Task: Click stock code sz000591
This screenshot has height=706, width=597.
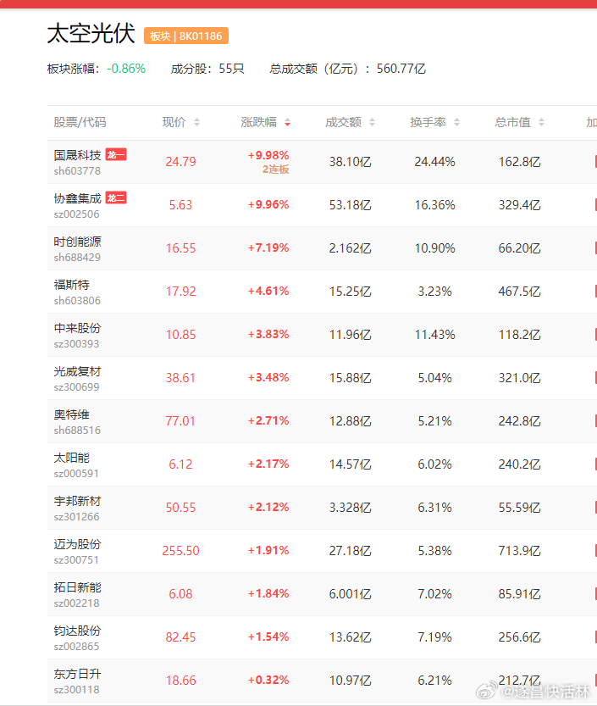Action: [x=76, y=474]
